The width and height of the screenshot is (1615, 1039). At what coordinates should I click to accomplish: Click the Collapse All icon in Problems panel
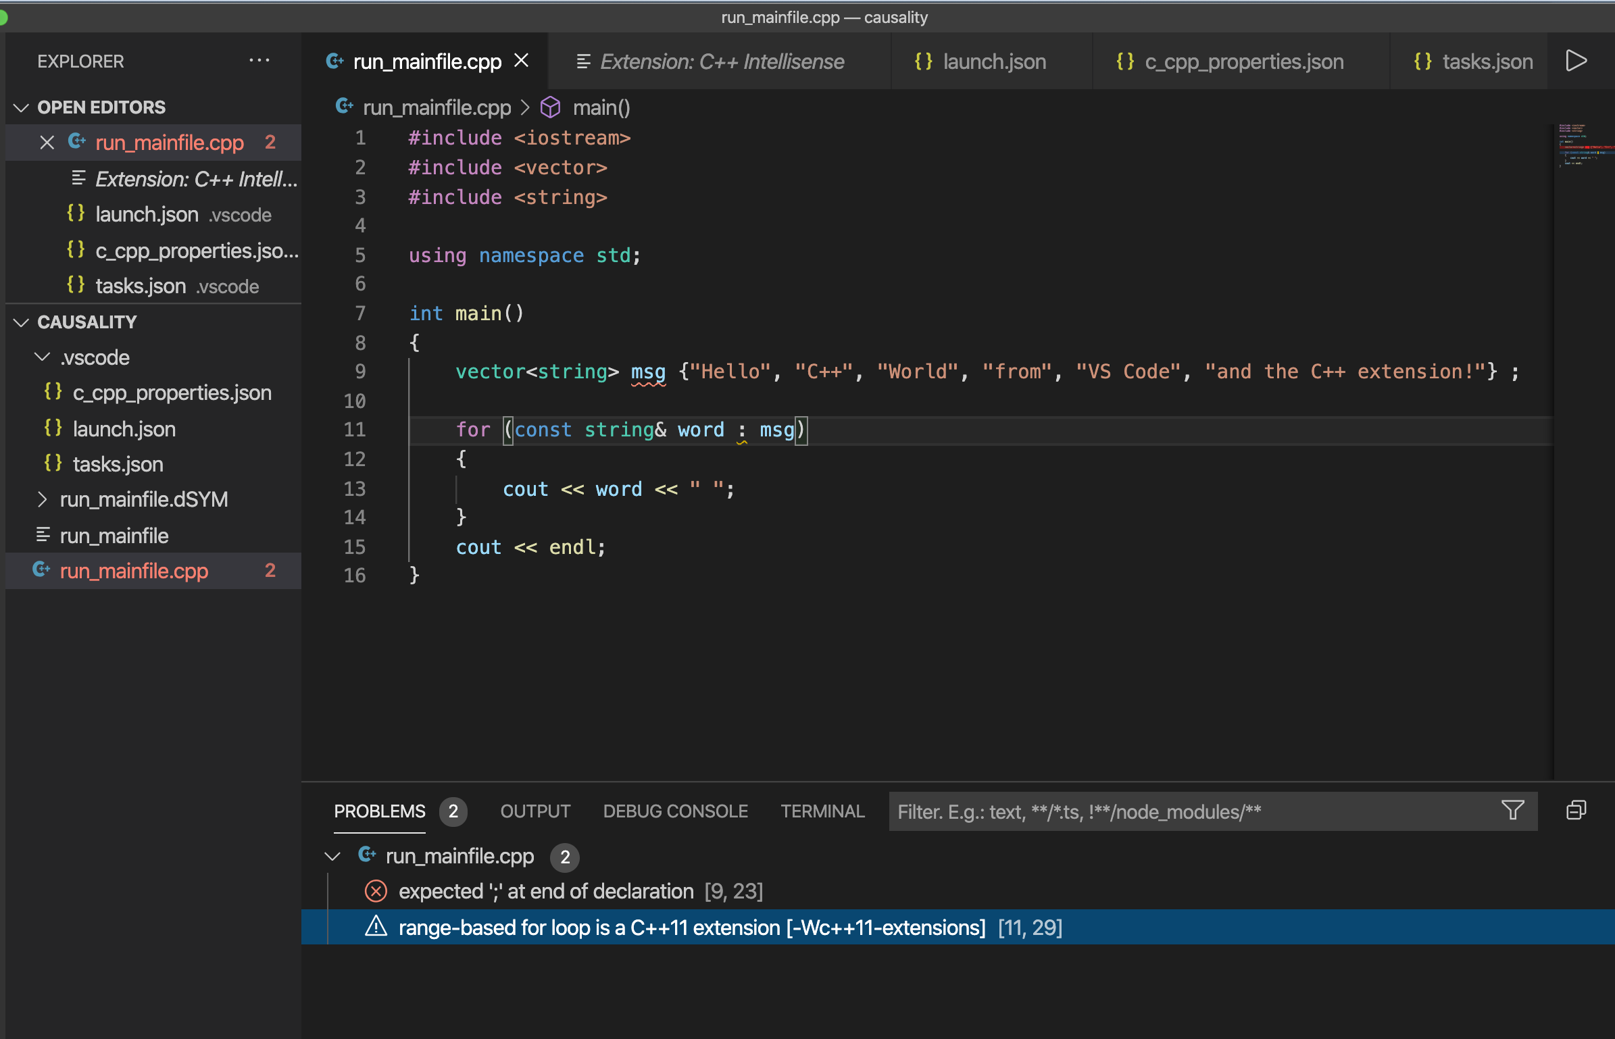[1576, 810]
